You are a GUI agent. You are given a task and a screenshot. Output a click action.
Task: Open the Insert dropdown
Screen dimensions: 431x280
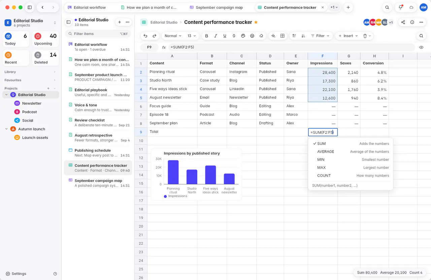348,36
